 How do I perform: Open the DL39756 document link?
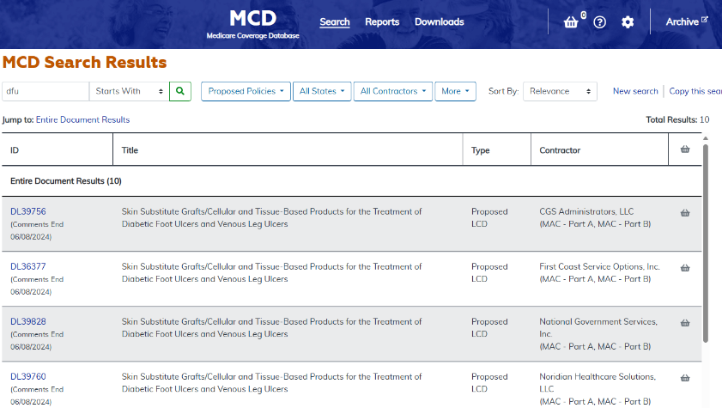click(28, 211)
